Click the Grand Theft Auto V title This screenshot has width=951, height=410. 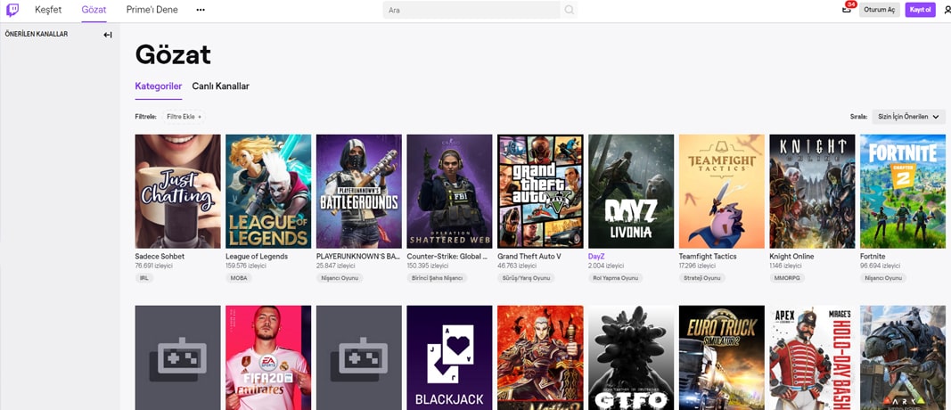pos(529,257)
